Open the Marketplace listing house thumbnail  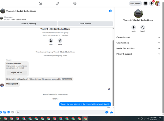(1, 18)
